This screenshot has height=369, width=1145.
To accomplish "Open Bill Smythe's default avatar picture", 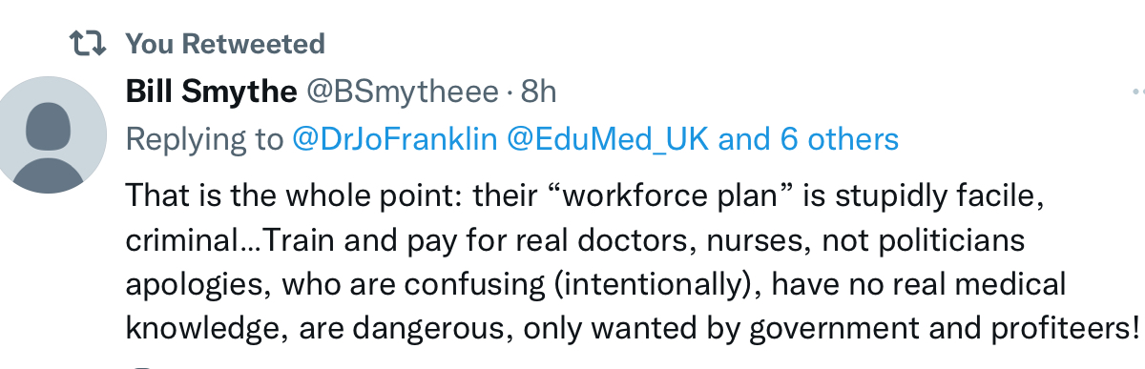I will coord(52,133).
